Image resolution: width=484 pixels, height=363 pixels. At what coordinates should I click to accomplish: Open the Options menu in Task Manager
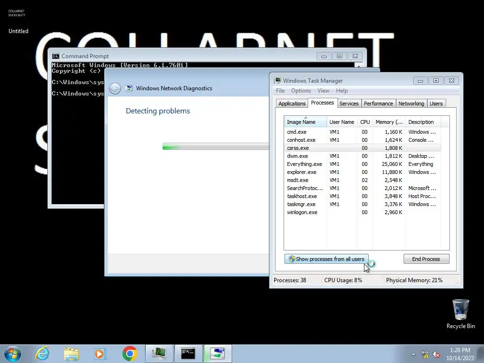(301, 91)
